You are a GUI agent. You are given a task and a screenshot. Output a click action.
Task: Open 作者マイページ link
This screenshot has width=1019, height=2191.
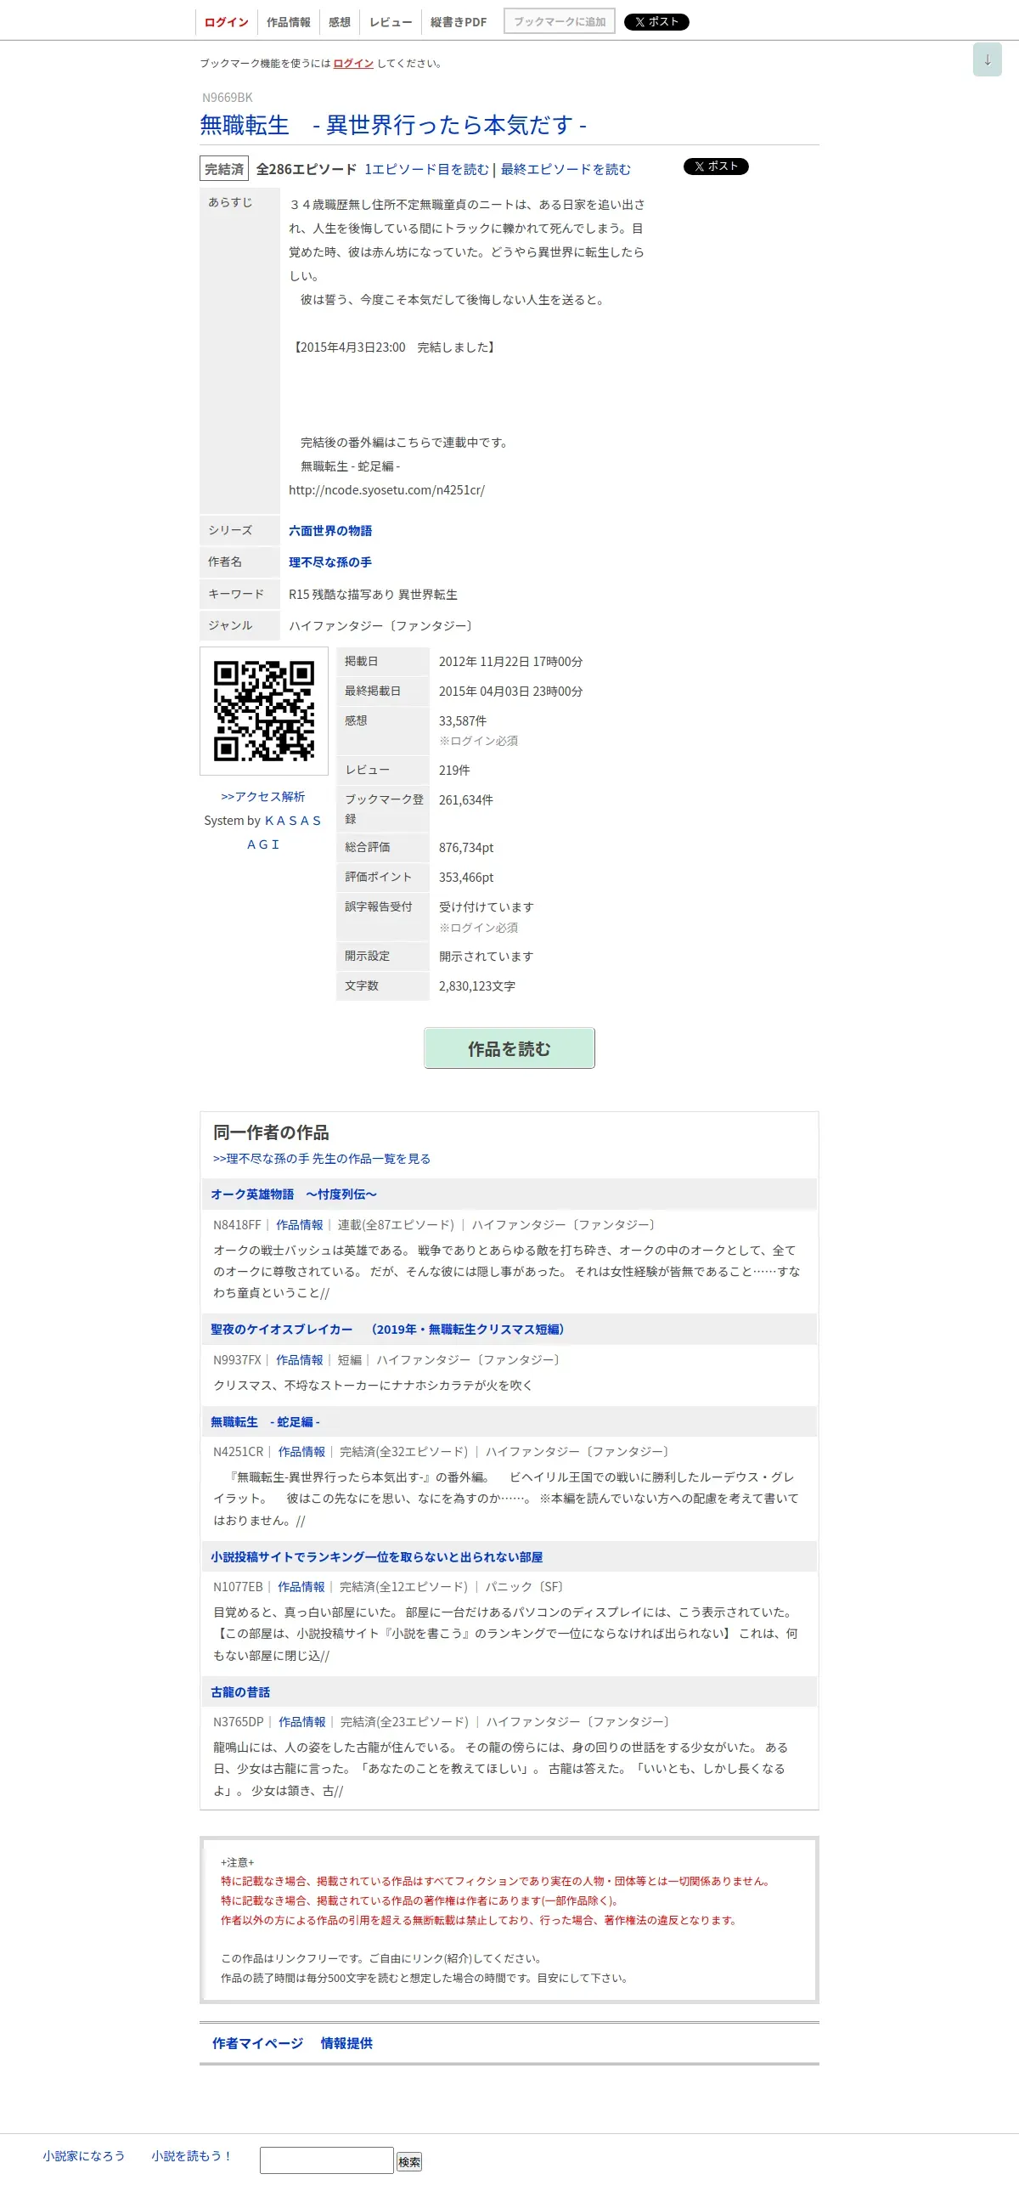pos(257,2043)
